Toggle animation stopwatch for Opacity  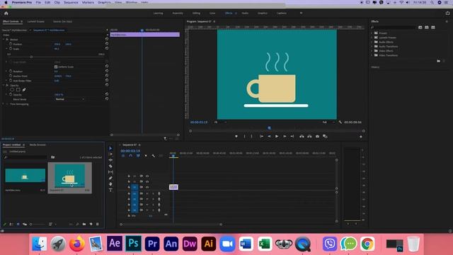[11, 94]
